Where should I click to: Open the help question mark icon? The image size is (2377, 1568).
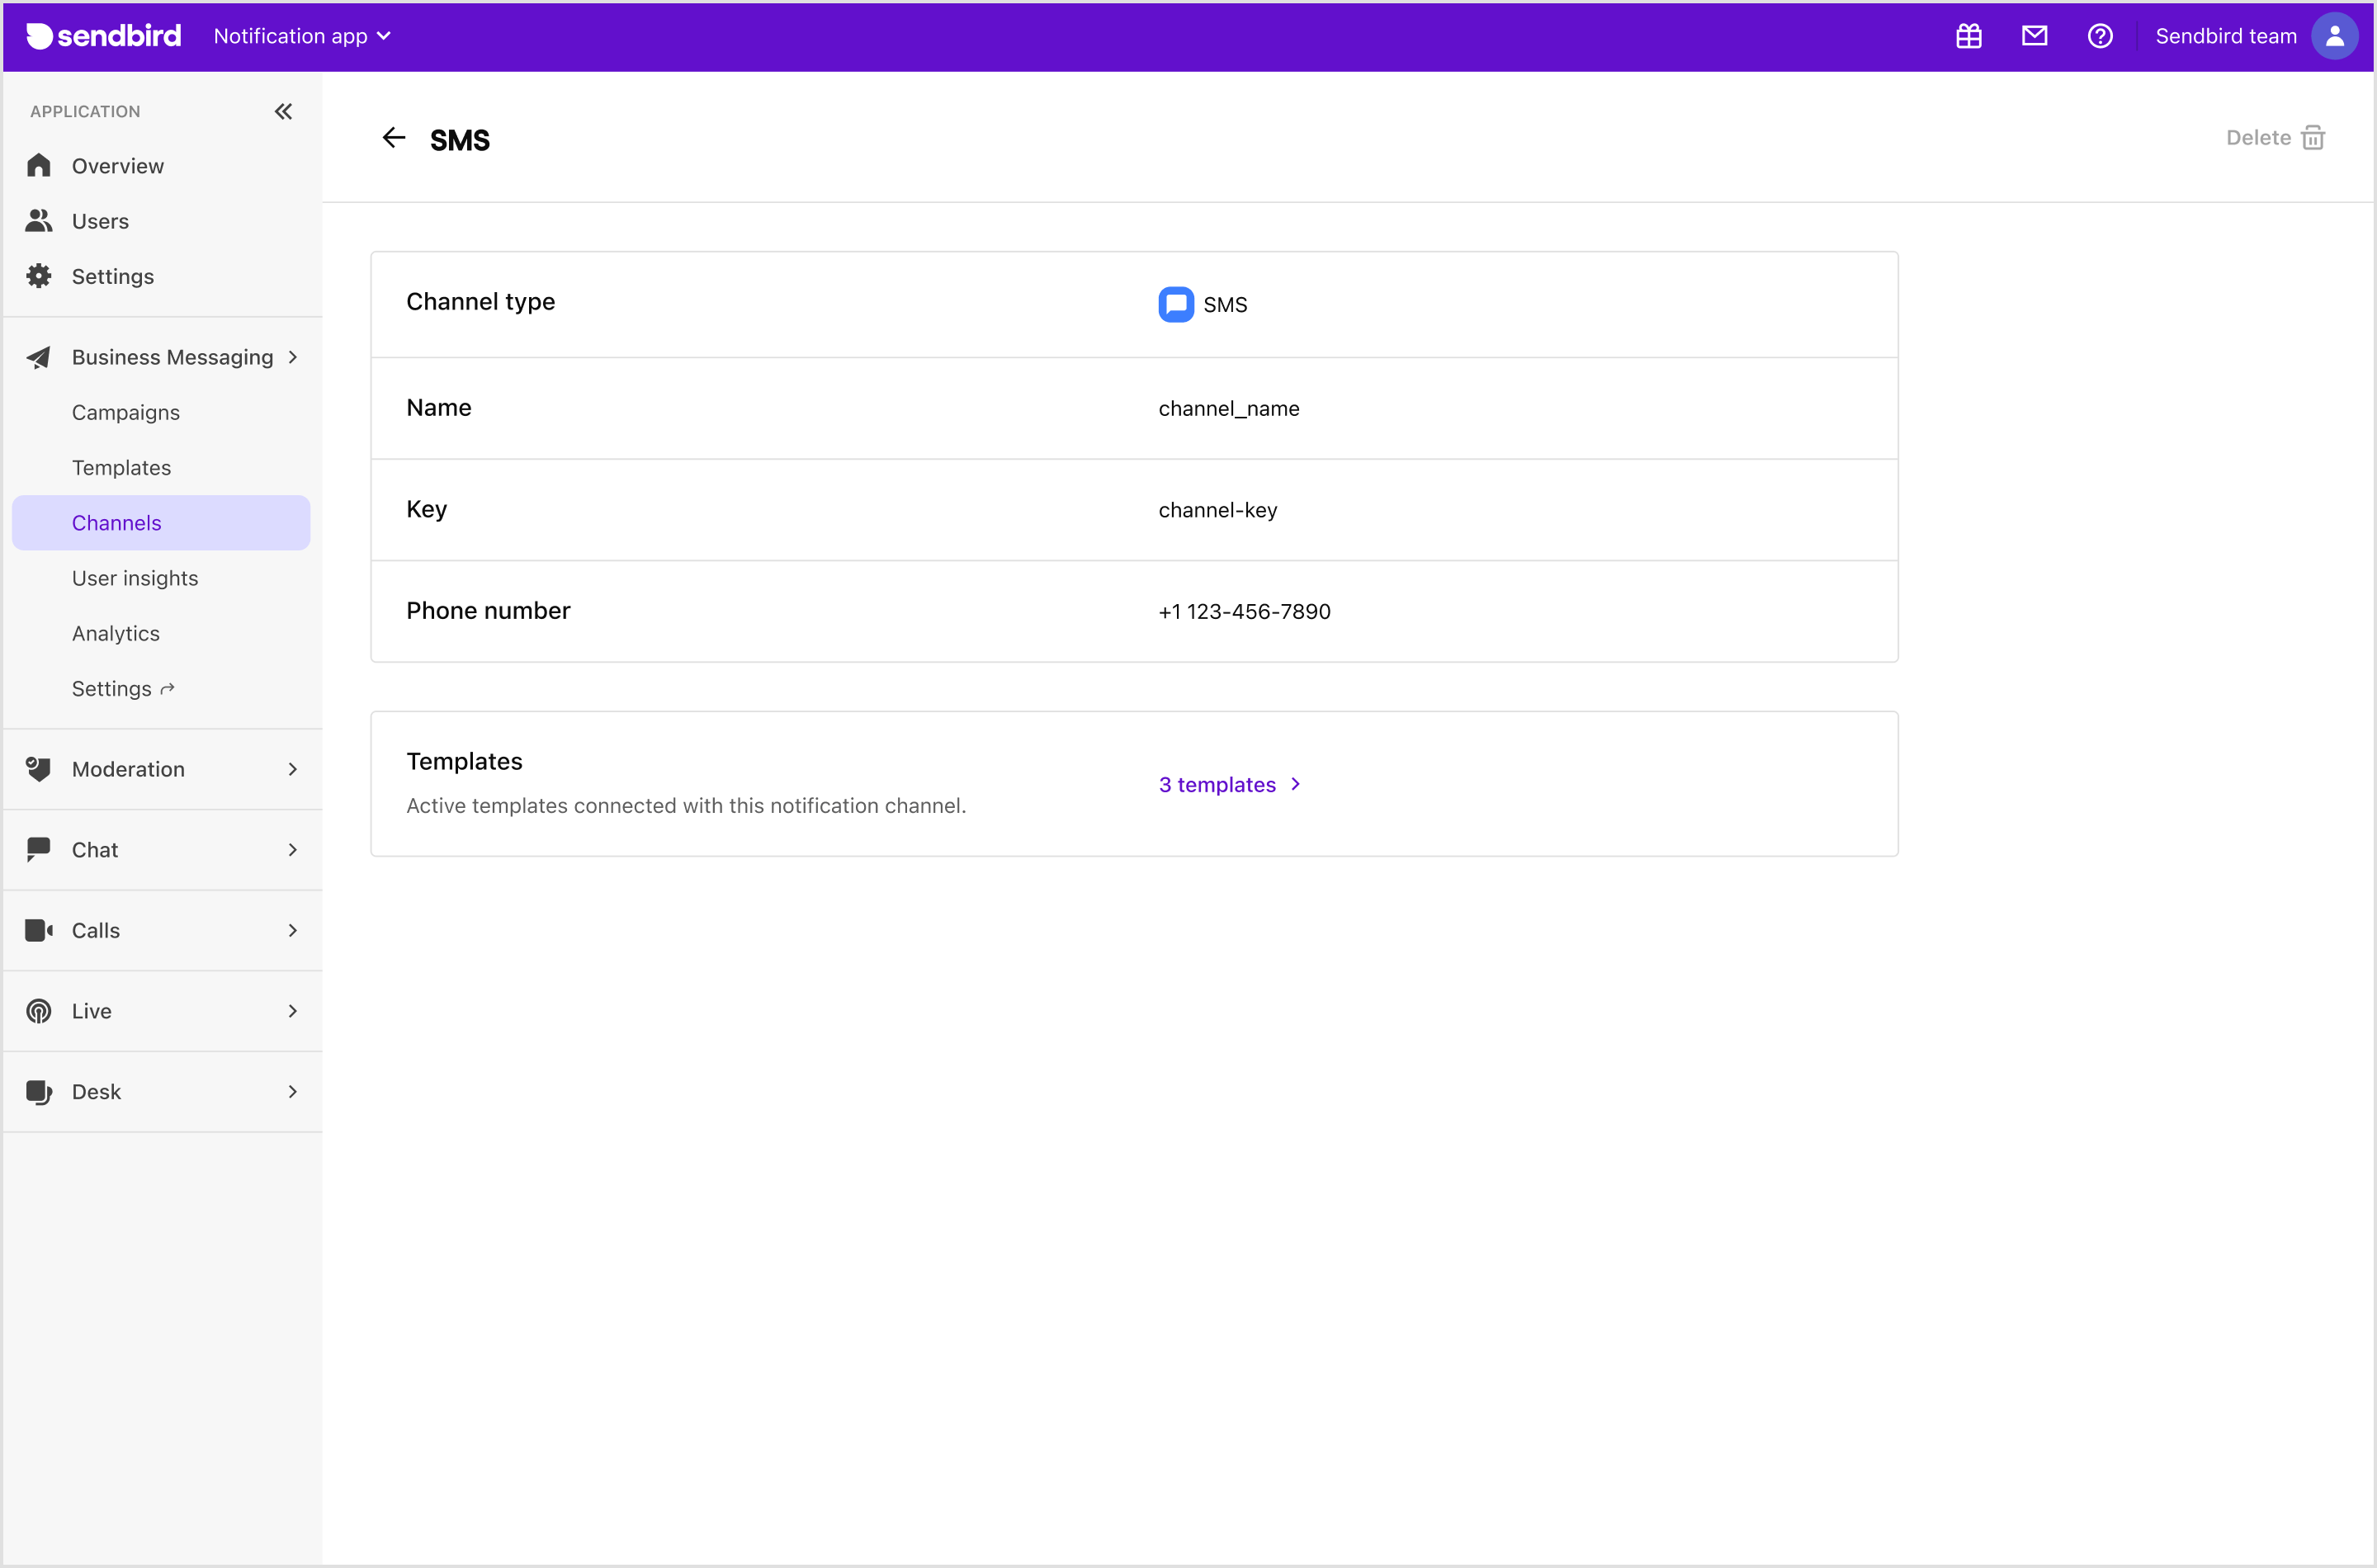tap(2100, 36)
